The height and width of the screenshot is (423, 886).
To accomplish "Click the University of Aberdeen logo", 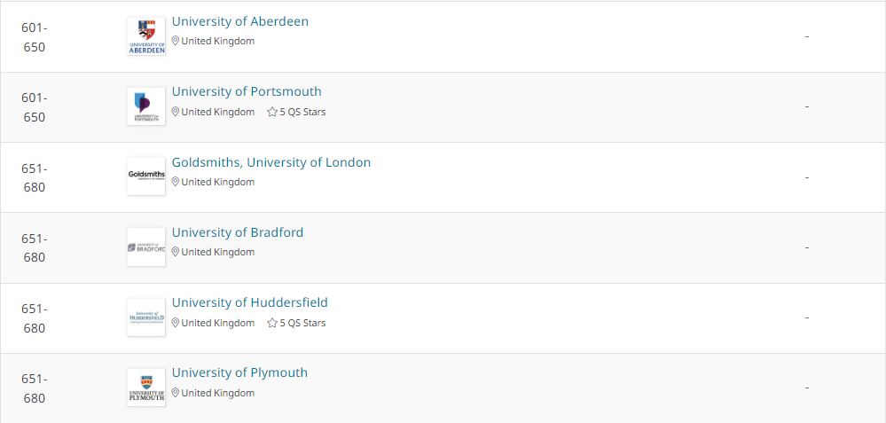I will point(146,36).
